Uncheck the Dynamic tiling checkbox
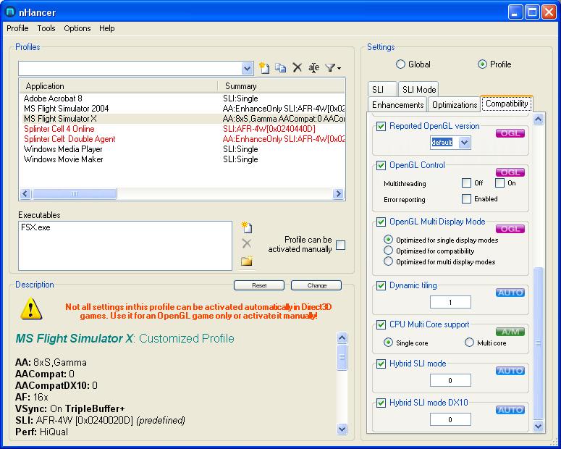 (381, 286)
